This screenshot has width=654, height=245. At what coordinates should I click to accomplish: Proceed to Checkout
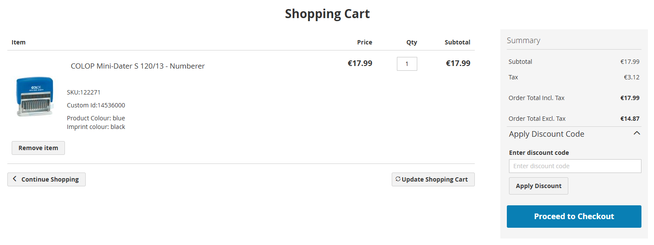click(x=574, y=217)
